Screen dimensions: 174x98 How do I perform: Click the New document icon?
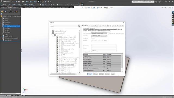coord(19,2)
